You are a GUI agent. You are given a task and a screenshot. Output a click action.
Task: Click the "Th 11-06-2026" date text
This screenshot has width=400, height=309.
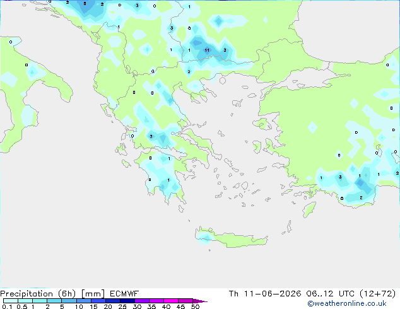click(265, 294)
